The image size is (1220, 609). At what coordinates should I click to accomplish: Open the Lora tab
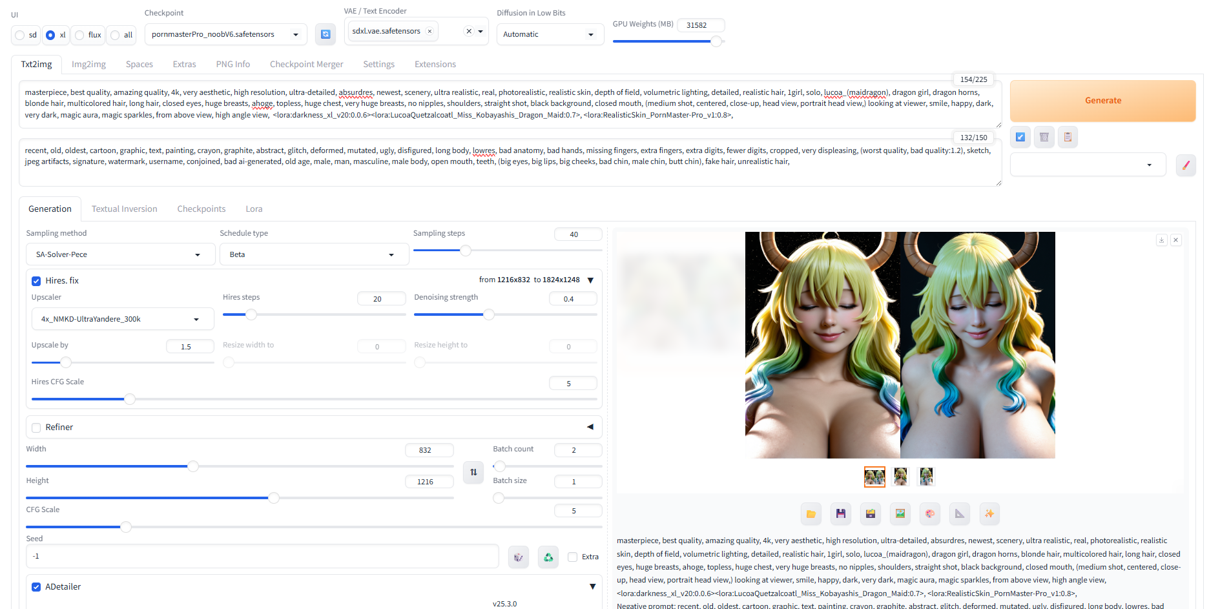point(254,209)
